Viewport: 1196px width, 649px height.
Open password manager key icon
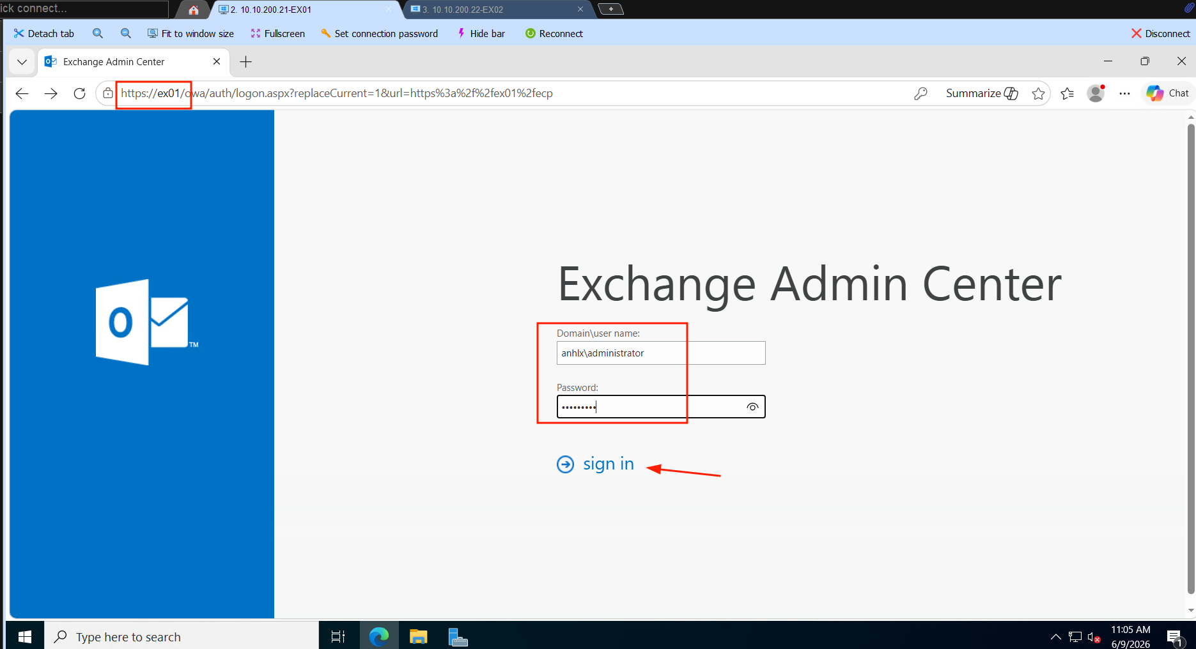coord(920,93)
